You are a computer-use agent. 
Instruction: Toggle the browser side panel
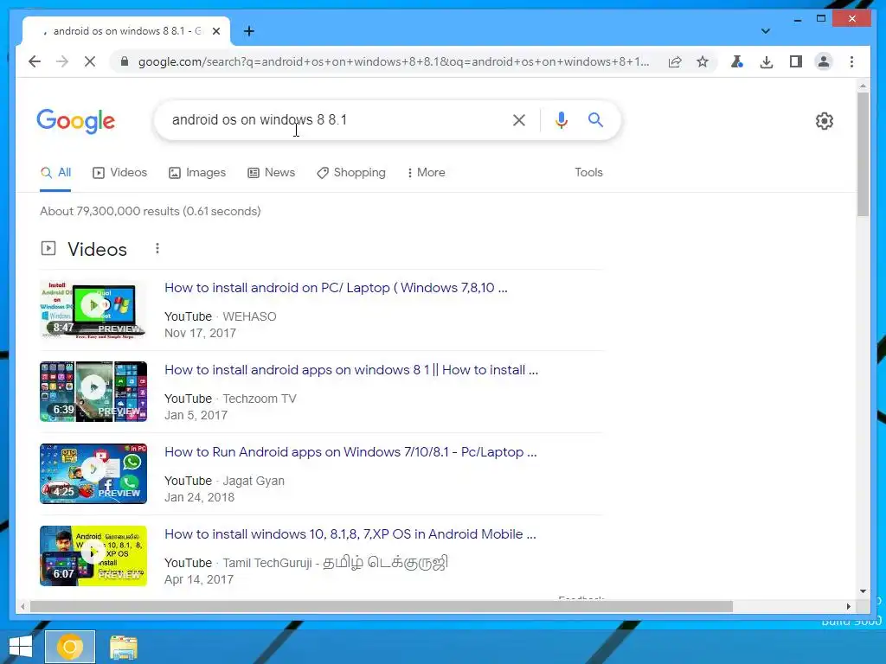click(x=796, y=61)
